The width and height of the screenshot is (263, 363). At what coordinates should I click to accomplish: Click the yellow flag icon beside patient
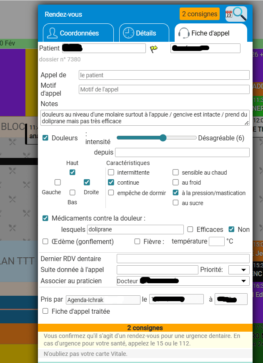[x=154, y=49]
